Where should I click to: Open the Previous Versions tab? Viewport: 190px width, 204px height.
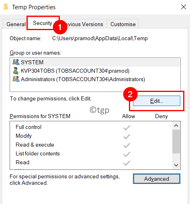coord(84,24)
